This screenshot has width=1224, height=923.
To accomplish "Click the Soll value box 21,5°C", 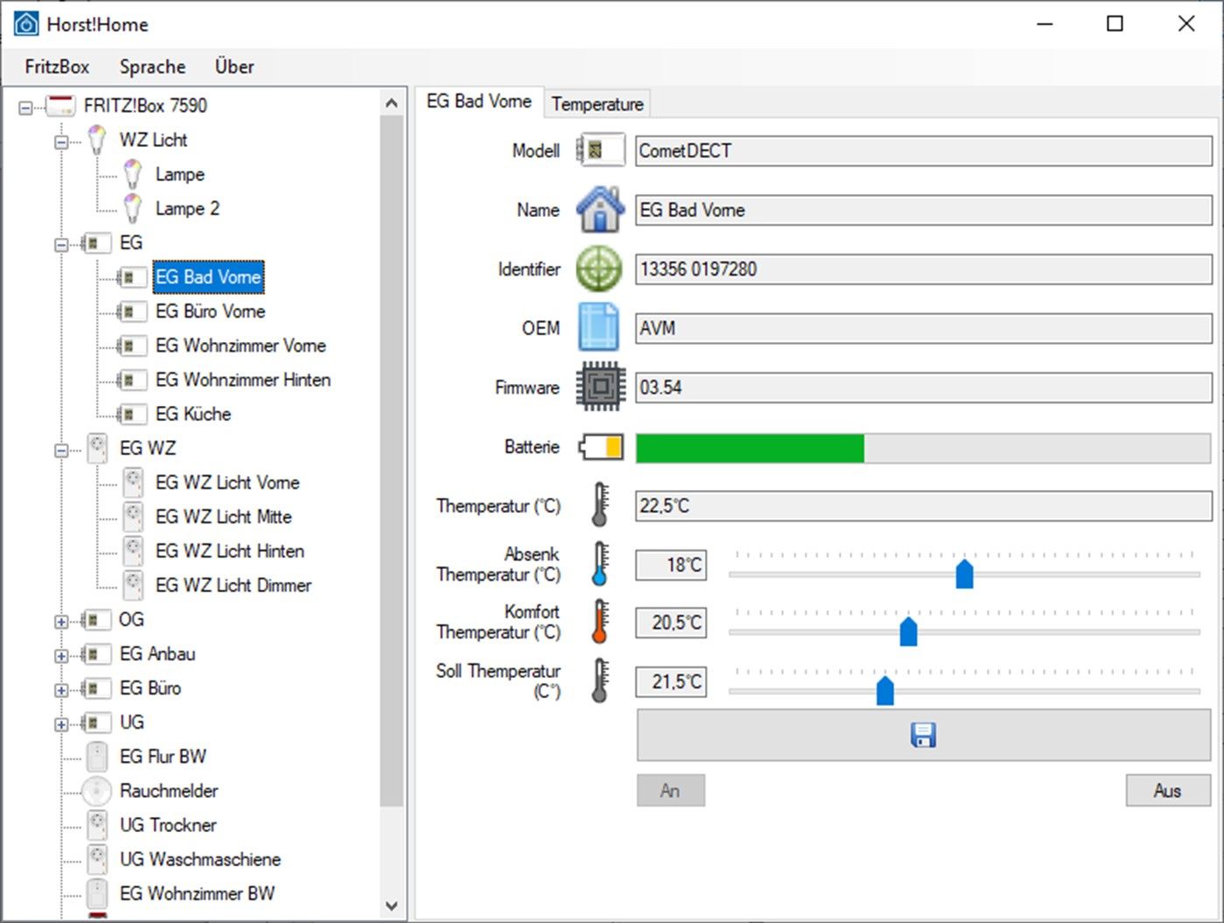I will pos(671,682).
